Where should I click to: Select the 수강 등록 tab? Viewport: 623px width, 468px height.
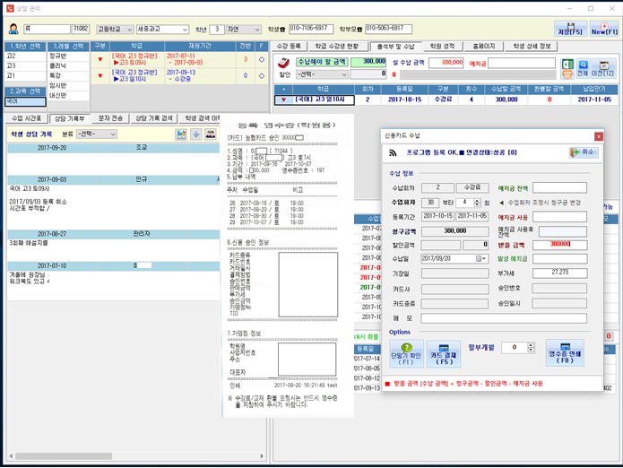coord(290,45)
